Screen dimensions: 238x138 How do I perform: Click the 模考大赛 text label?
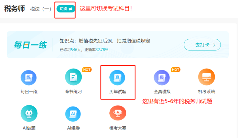tap(118, 128)
